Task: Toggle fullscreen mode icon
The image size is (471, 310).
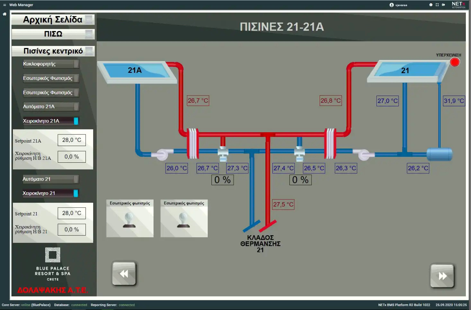Action: 437,5
